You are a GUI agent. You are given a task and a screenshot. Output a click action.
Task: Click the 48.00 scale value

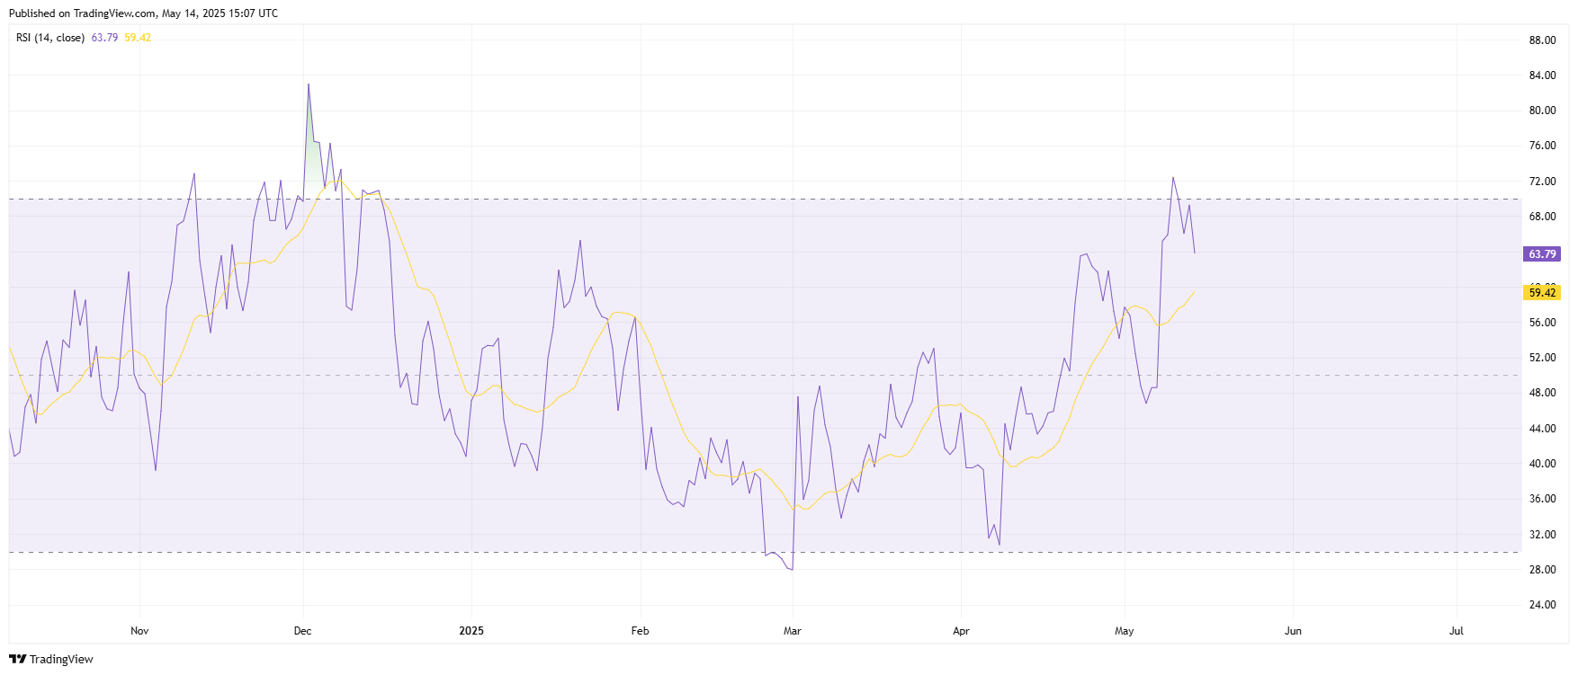coord(1542,393)
